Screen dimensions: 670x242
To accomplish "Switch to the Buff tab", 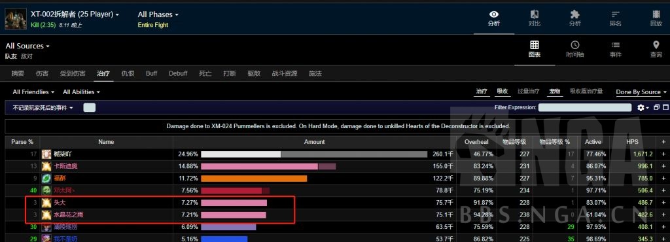I will pyautogui.click(x=152, y=73).
